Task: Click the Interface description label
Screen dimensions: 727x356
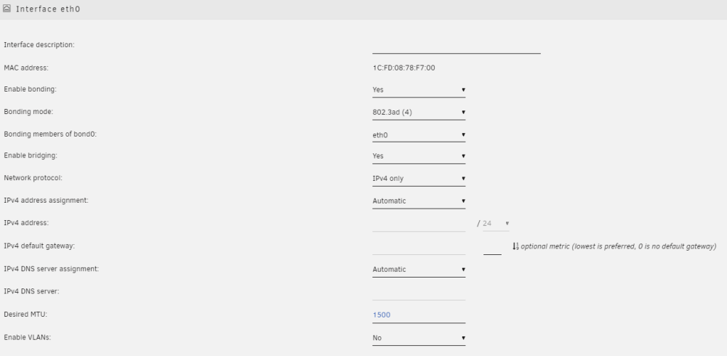Action: click(x=39, y=45)
